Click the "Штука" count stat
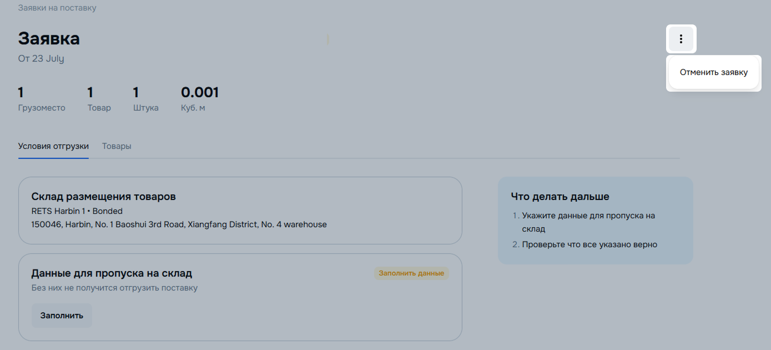The image size is (771, 350). [x=145, y=100]
